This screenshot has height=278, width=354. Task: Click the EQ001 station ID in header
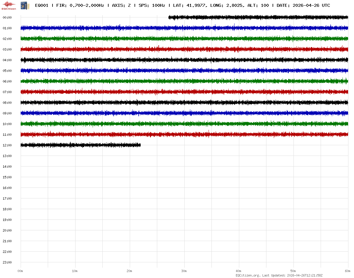click(x=42, y=5)
